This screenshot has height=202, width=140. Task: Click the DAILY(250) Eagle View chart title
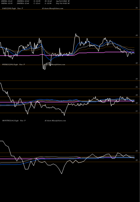click(13, 8)
